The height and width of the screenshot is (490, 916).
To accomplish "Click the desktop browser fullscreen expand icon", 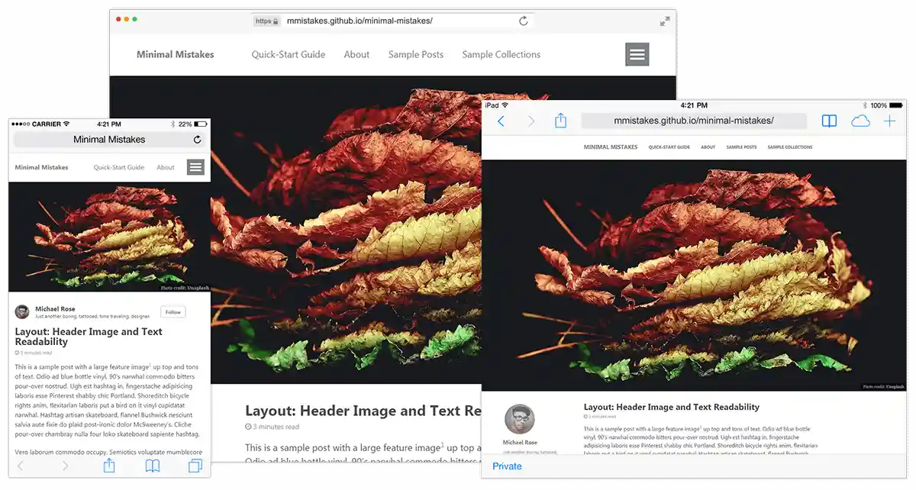I will click(665, 21).
